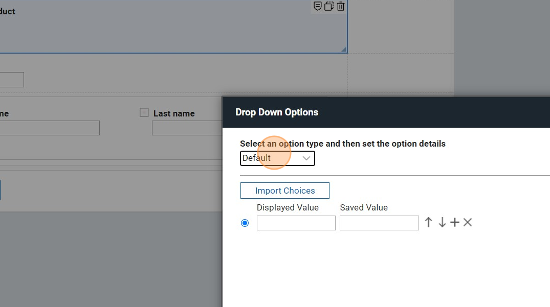Move the choice up with up arrow
This screenshot has height=307, width=550.
point(429,222)
